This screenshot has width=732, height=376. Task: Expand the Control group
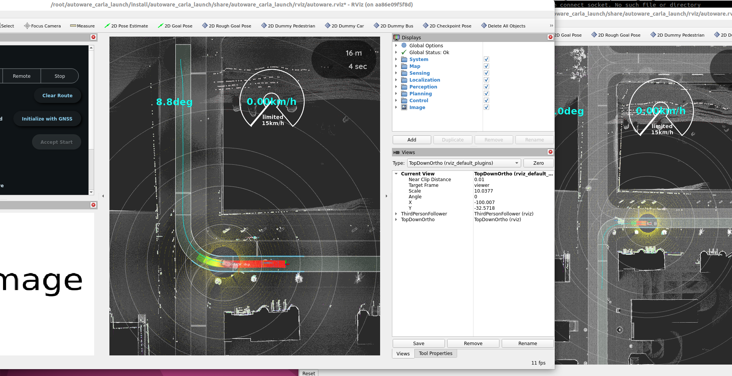(396, 100)
